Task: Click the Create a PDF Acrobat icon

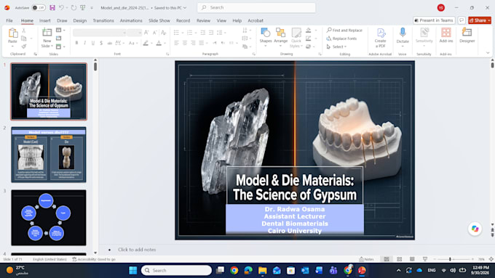Action: pos(381,33)
